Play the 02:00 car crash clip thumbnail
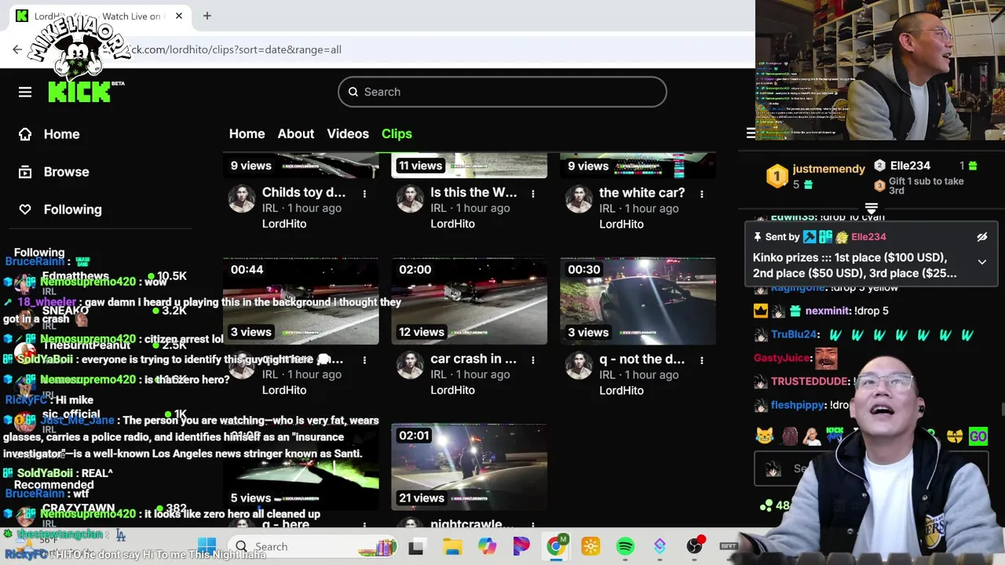The image size is (1005, 565). 470,301
